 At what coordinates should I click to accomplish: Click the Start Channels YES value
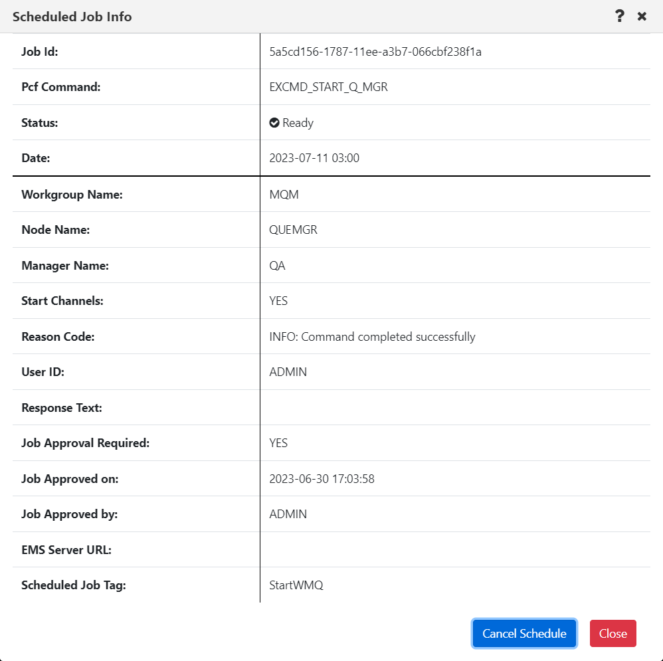pos(278,301)
